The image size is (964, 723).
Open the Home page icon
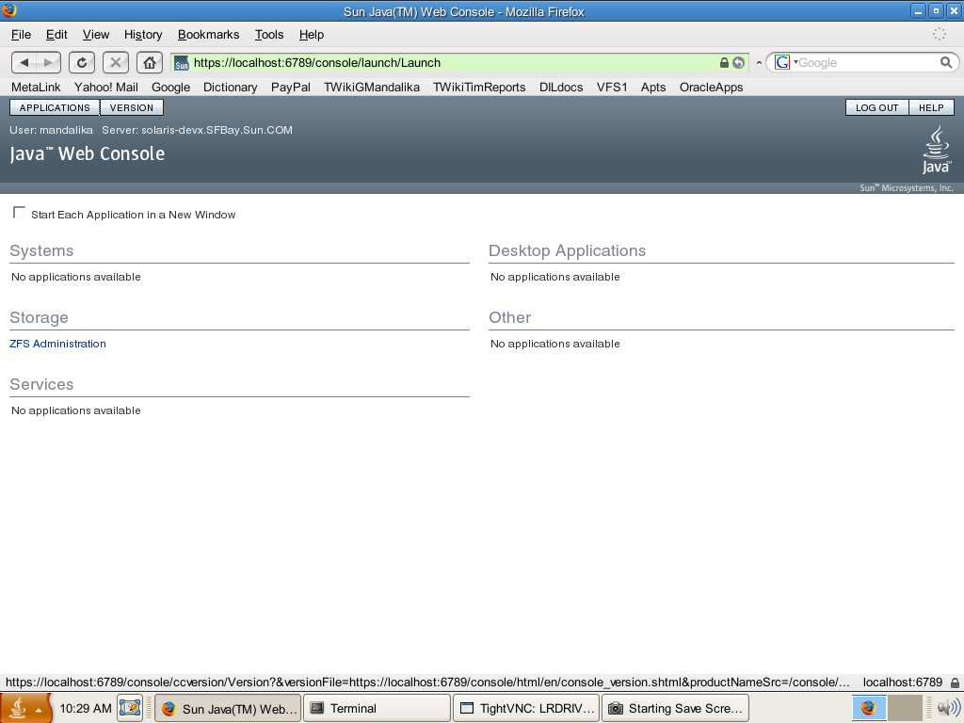coord(150,62)
